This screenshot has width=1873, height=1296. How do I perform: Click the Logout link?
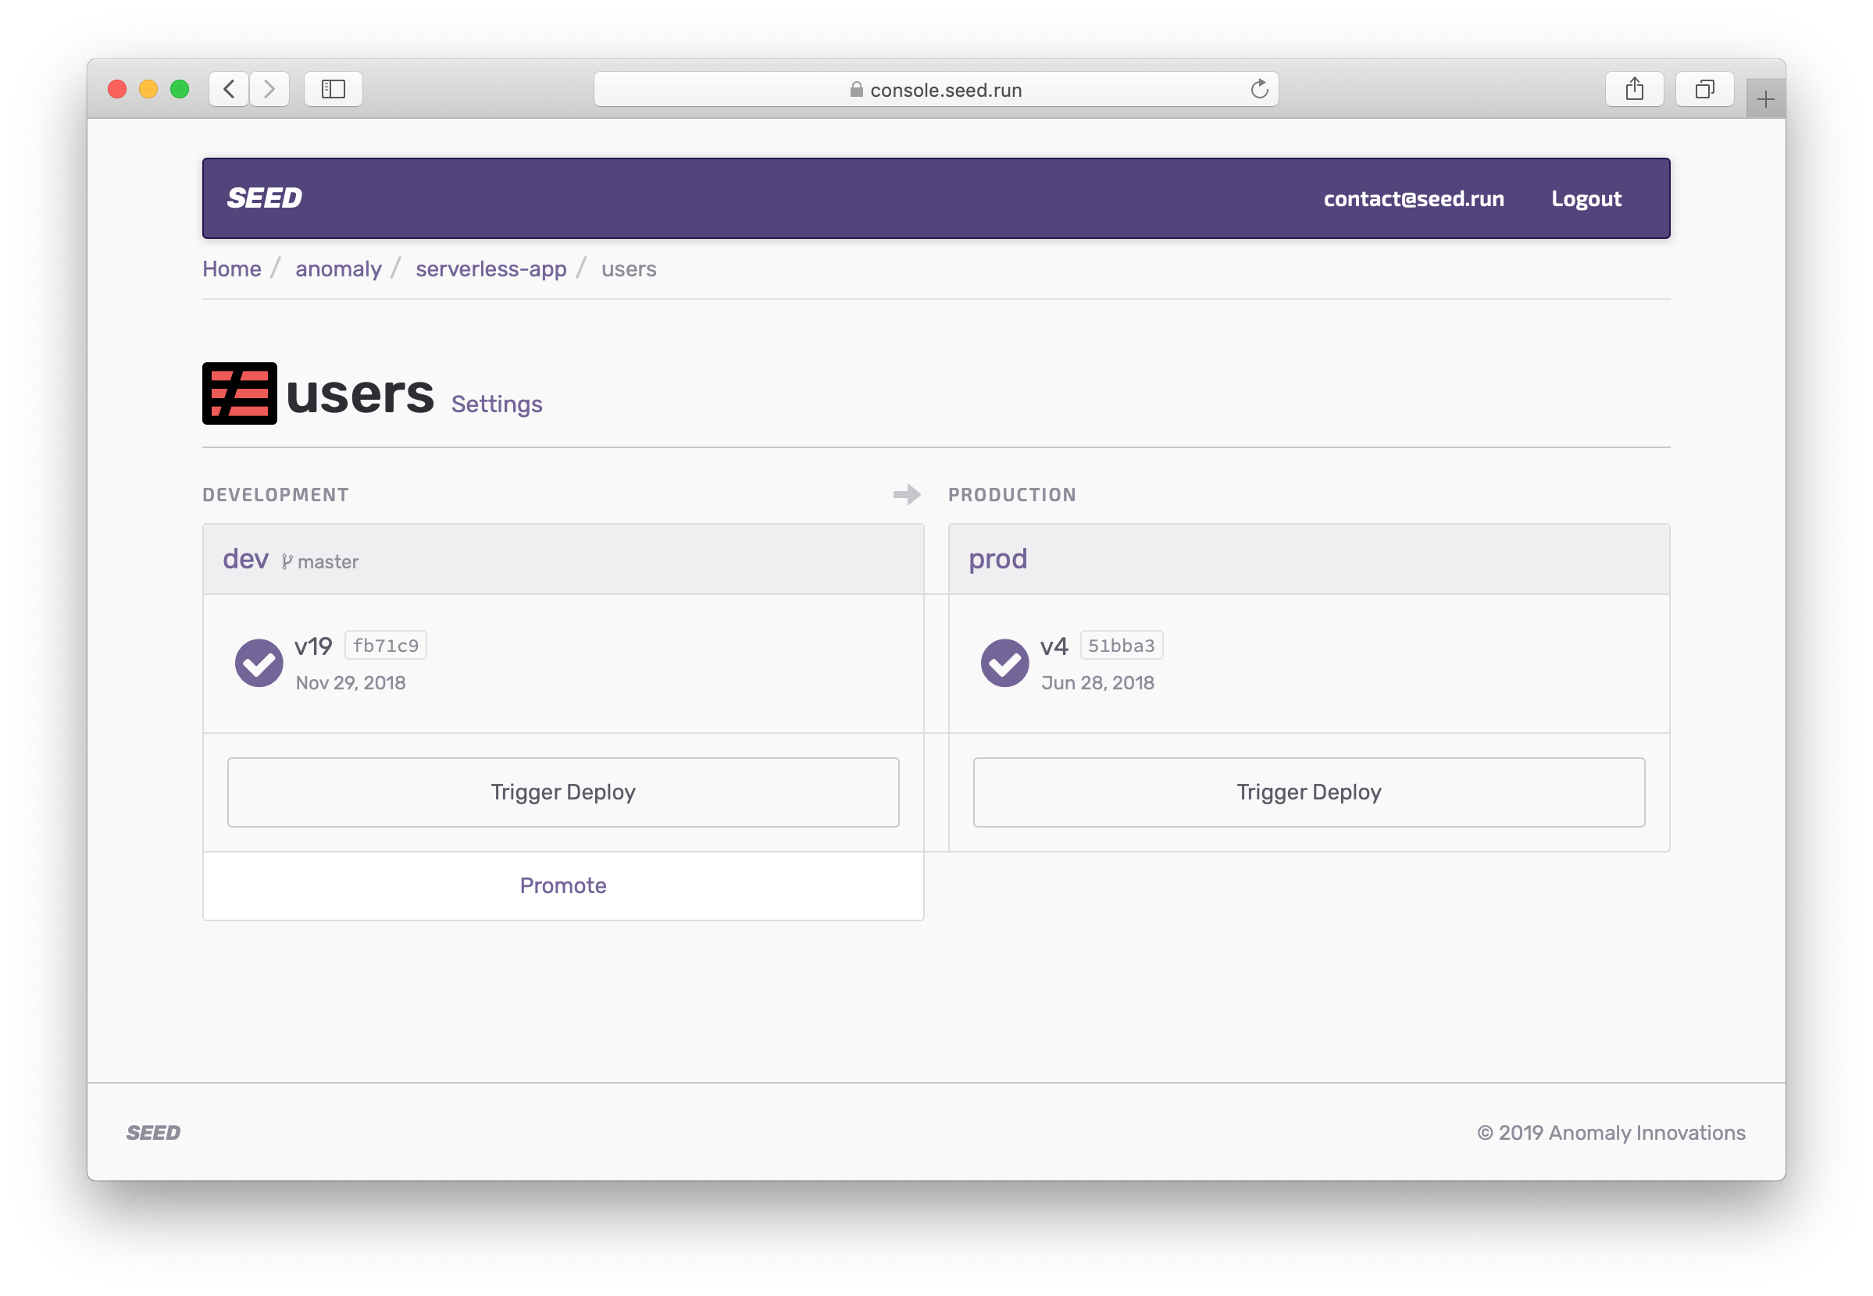tap(1586, 199)
